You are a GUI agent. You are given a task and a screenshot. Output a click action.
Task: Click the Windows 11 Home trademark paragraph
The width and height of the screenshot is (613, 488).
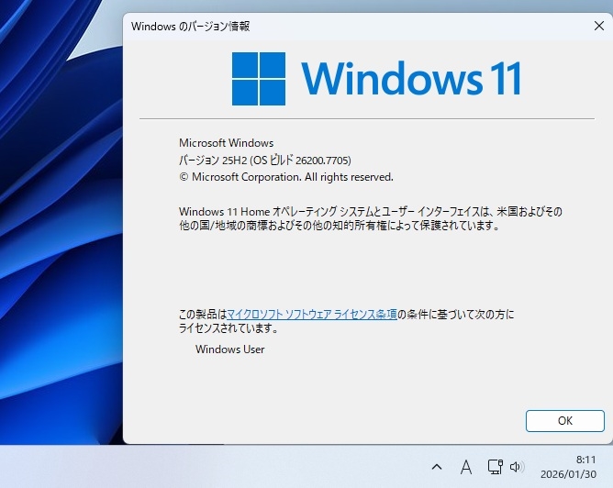[x=371, y=218]
